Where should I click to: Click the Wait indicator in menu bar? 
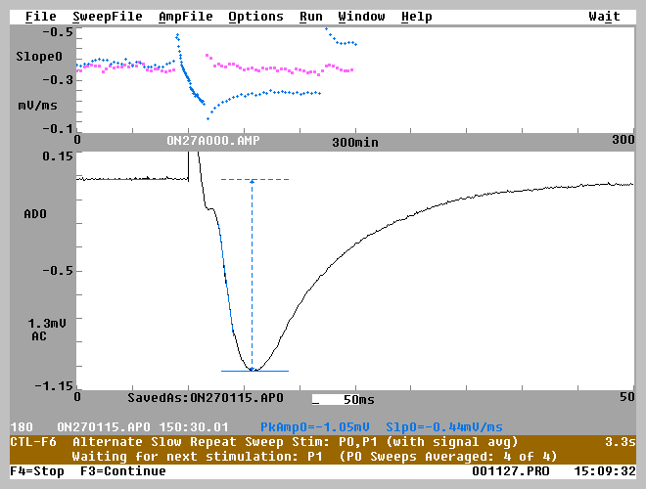point(604,17)
